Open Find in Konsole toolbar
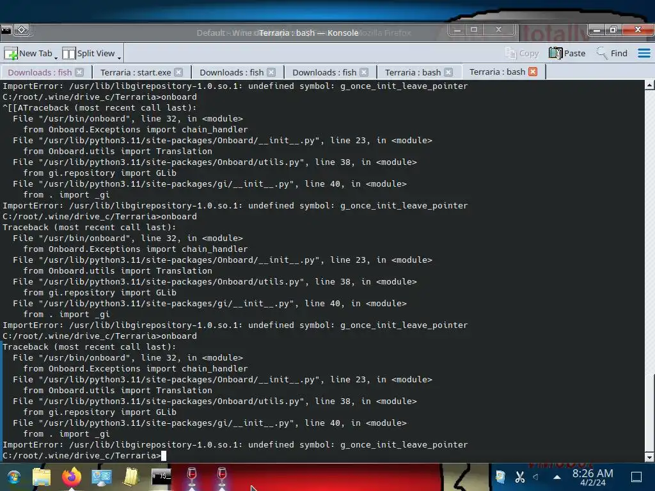This screenshot has width=655, height=491. tap(612, 54)
